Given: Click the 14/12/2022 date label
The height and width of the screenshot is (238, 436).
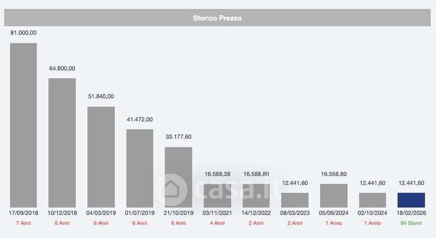Looking at the screenshot, I should pyautogui.click(x=256, y=214).
